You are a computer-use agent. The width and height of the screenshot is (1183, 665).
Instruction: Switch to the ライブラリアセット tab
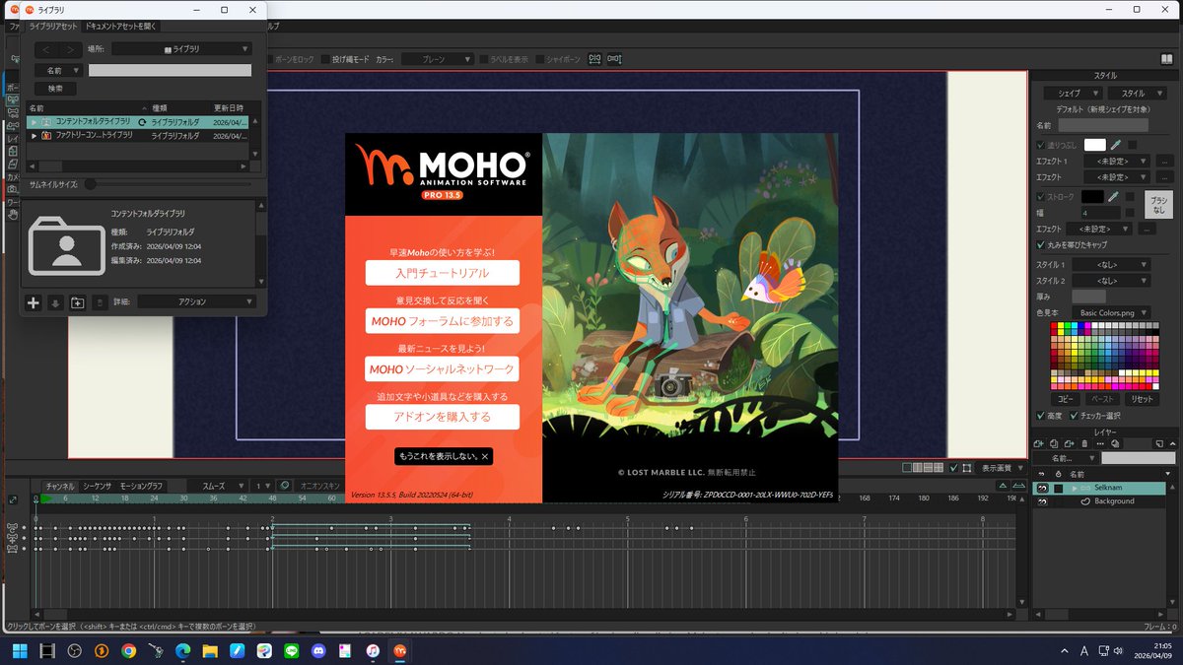tap(53, 27)
